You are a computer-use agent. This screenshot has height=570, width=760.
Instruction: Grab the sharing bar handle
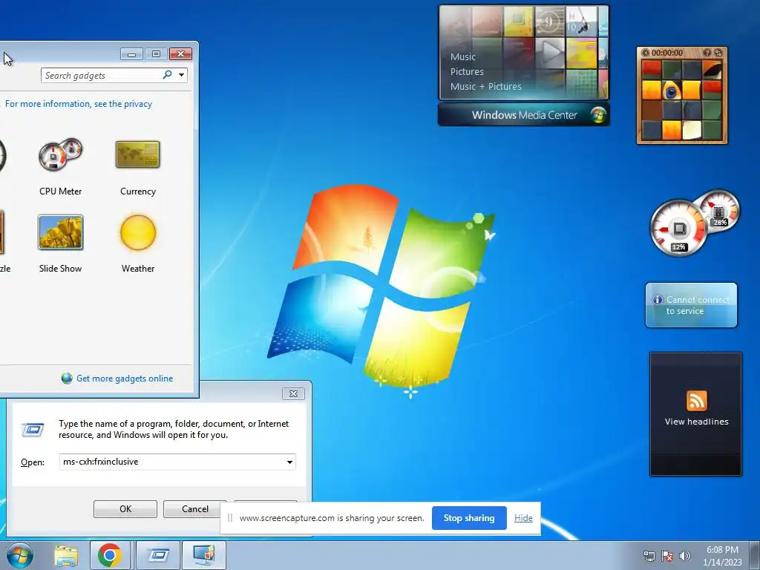coord(230,518)
